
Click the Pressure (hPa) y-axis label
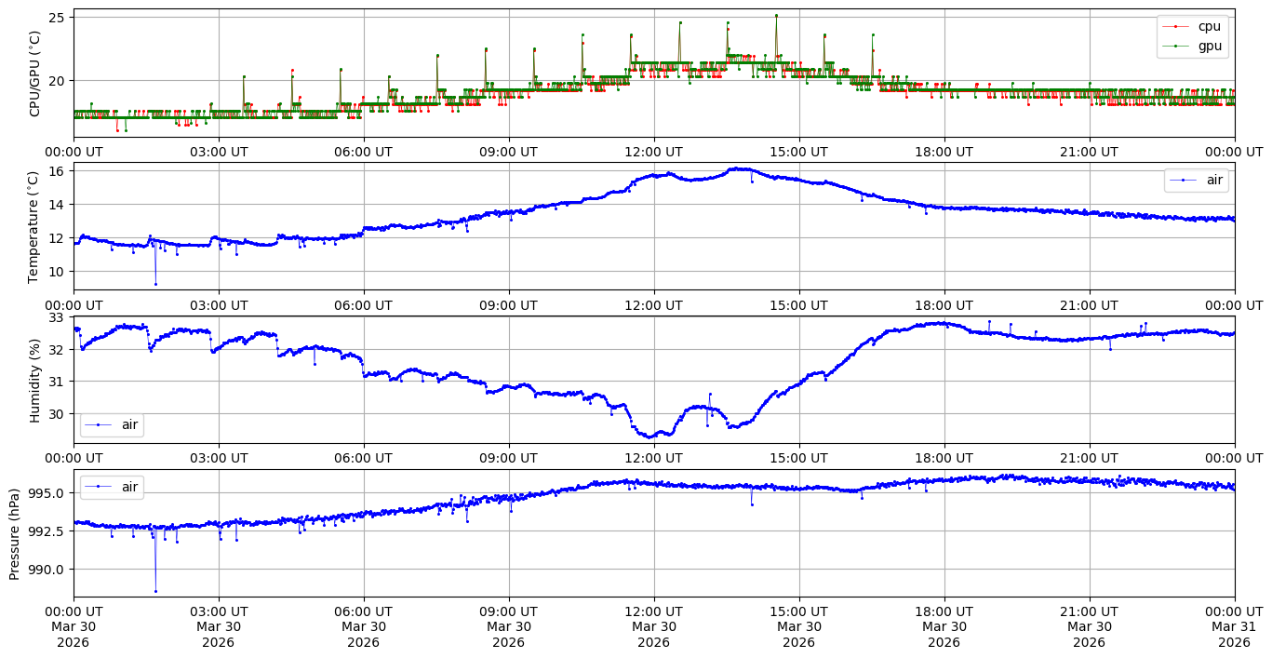[x=15, y=533]
